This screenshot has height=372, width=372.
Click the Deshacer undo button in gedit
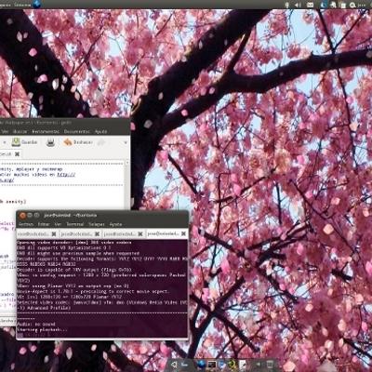78,142
